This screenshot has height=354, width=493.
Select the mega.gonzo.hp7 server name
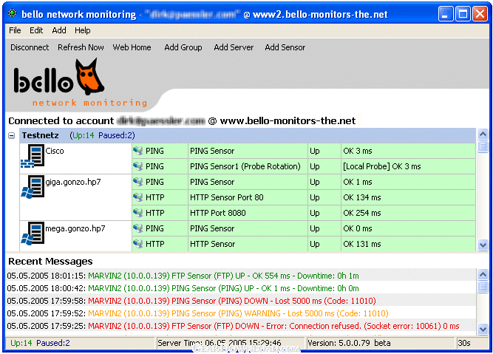(x=75, y=228)
